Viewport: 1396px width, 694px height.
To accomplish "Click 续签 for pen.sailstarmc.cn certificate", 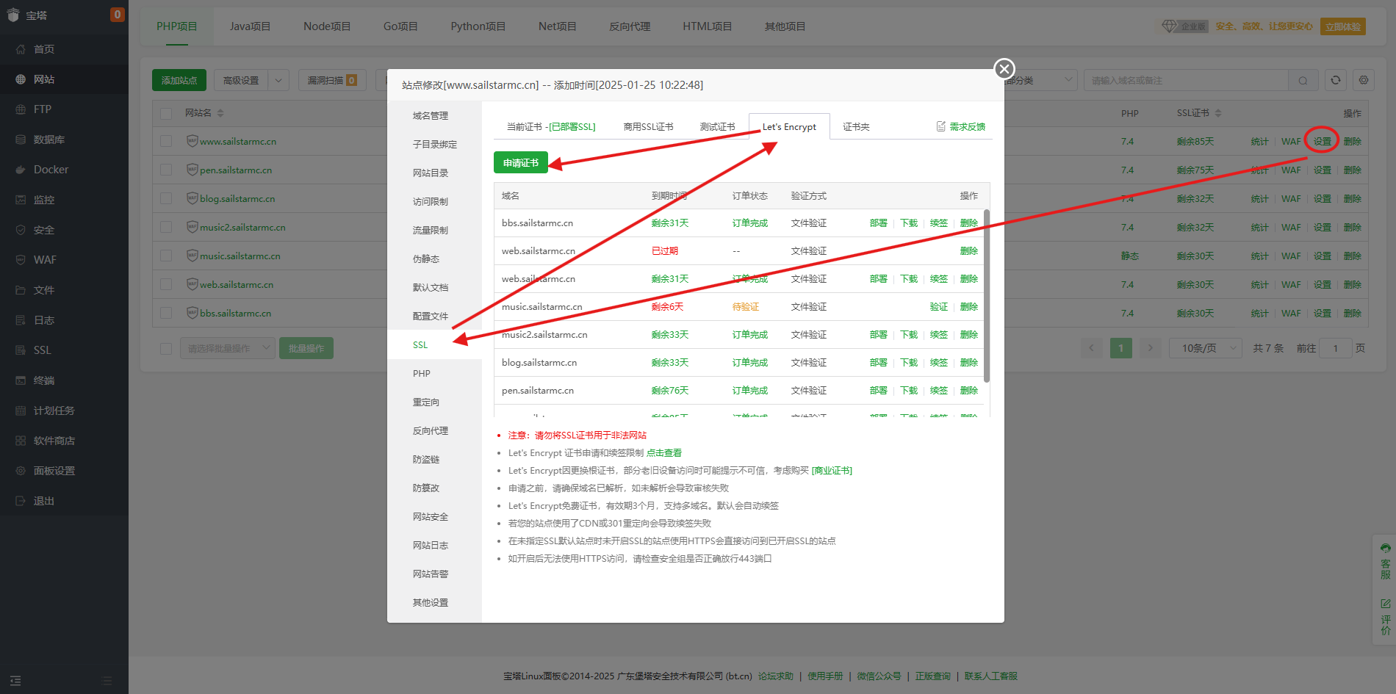I will [939, 391].
